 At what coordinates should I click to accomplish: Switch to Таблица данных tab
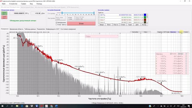(30, 29)
